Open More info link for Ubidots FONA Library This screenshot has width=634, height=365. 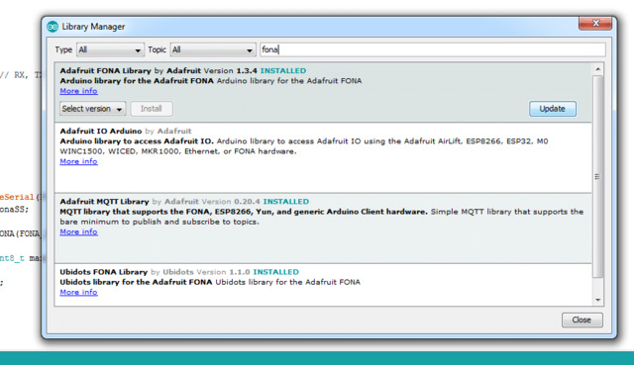pyautogui.click(x=78, y=292)
